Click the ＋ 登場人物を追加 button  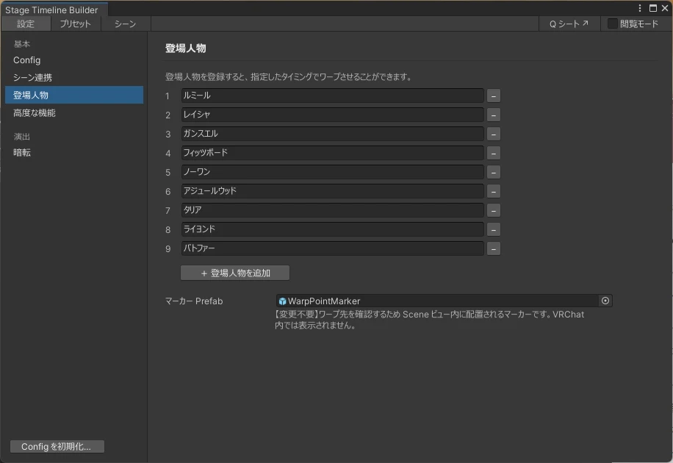pyautogui.click(x=235, y=273)
